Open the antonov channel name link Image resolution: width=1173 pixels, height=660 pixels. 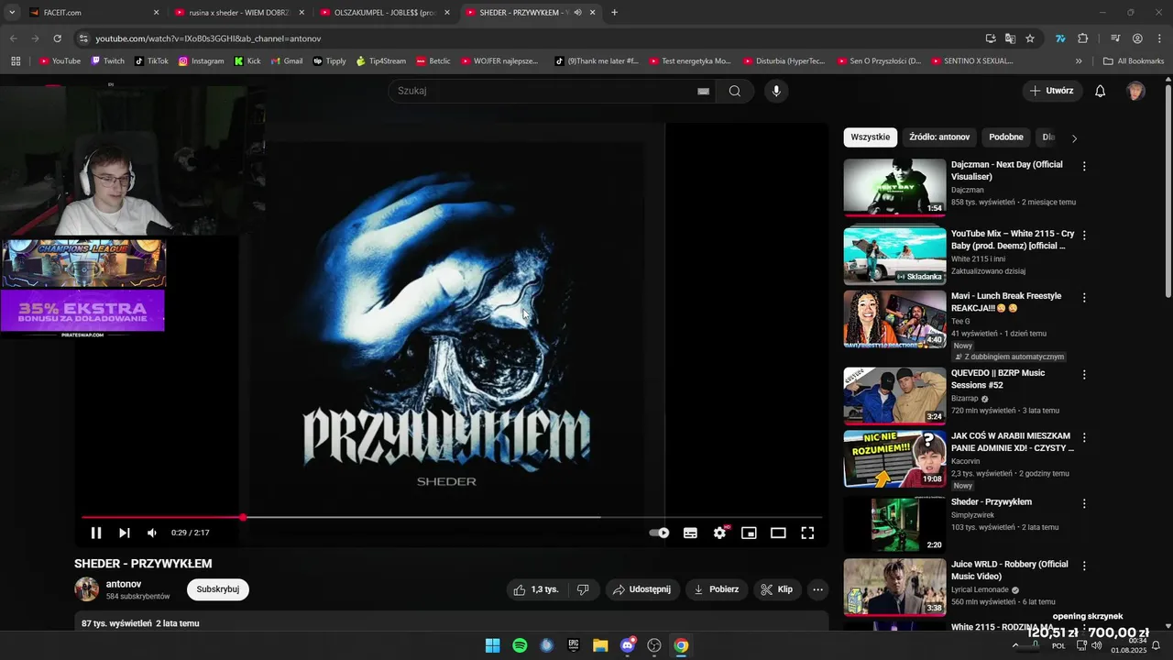pyautogui.click(x=124, y=584)
